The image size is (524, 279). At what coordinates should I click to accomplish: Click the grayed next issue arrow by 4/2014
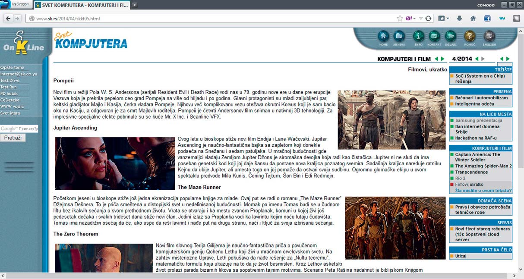tap(483, 59)
